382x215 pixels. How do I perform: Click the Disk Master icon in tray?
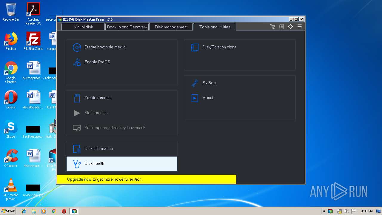point(330,211)
